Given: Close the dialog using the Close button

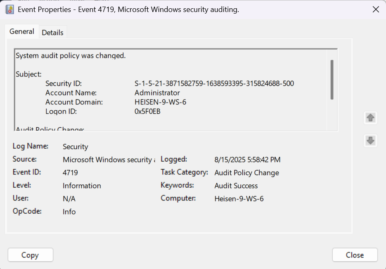Looking at the screenshot, I should pyautogui.click(x=355, y=255).
